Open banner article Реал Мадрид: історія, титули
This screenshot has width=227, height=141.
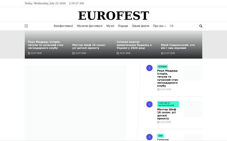pos(46,45)
